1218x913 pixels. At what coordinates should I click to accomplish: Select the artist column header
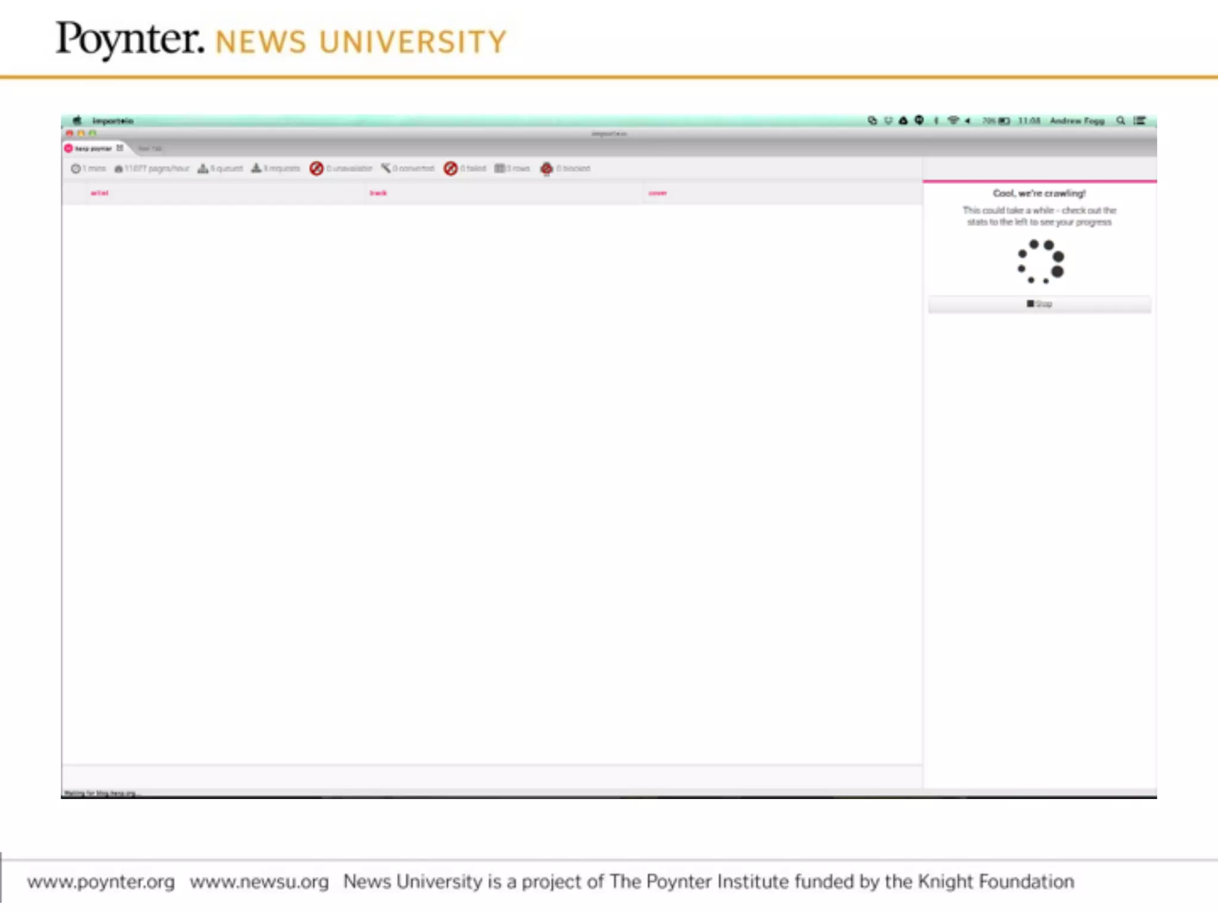pos(99,193)
